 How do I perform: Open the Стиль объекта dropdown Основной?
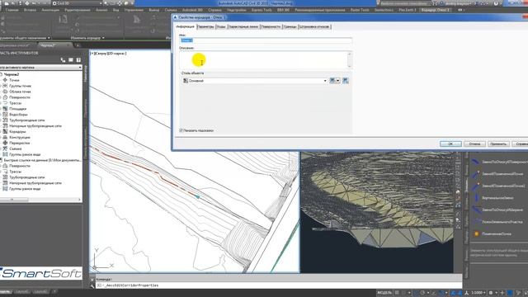pyautogui.click(x=255, y=81)
